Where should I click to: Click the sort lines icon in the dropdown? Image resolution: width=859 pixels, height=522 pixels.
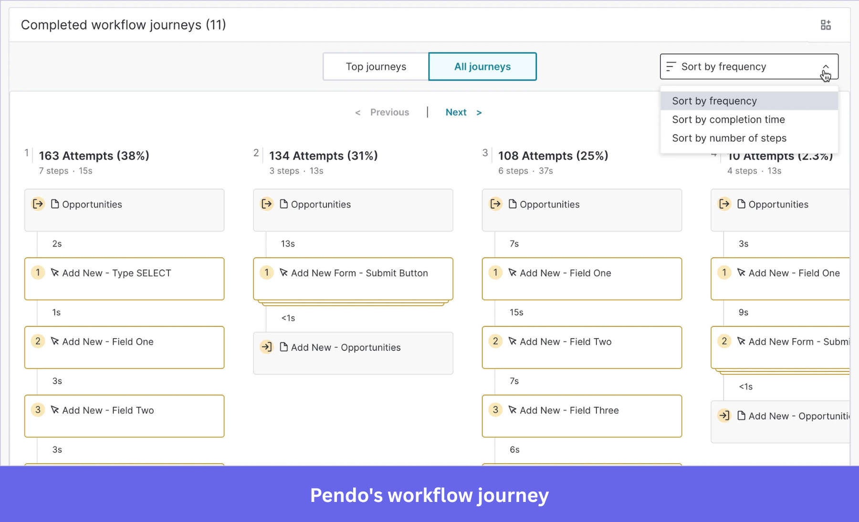tap(671, 67)
